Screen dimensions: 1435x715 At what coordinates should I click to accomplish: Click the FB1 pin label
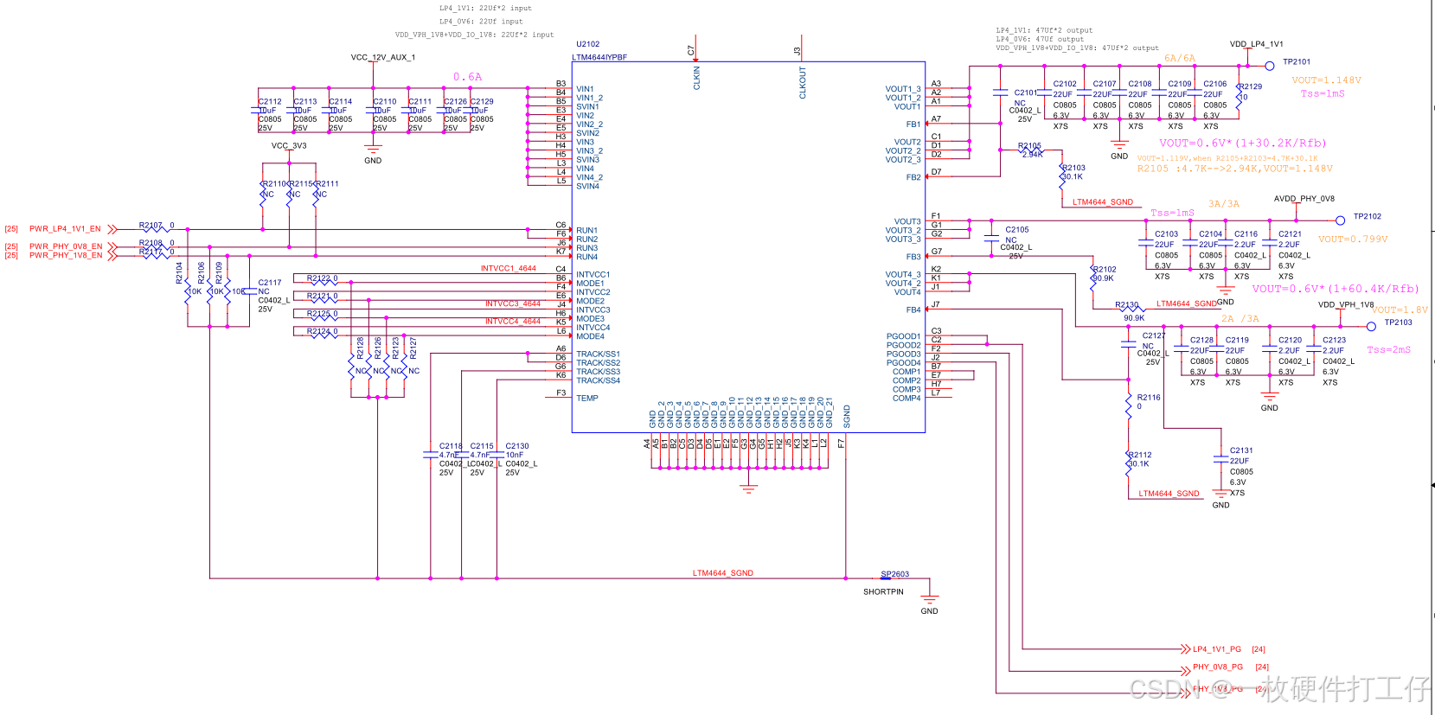(x=913, y=124)
